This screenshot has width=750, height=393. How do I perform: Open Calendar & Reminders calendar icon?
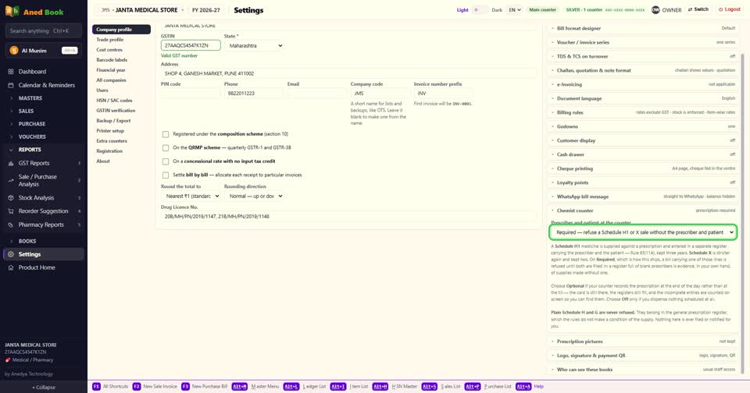pyautogui.click(x=10, y=85)
